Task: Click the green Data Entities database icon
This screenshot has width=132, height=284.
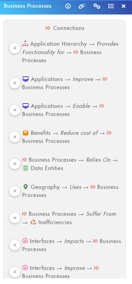Action: pos(26,168)
